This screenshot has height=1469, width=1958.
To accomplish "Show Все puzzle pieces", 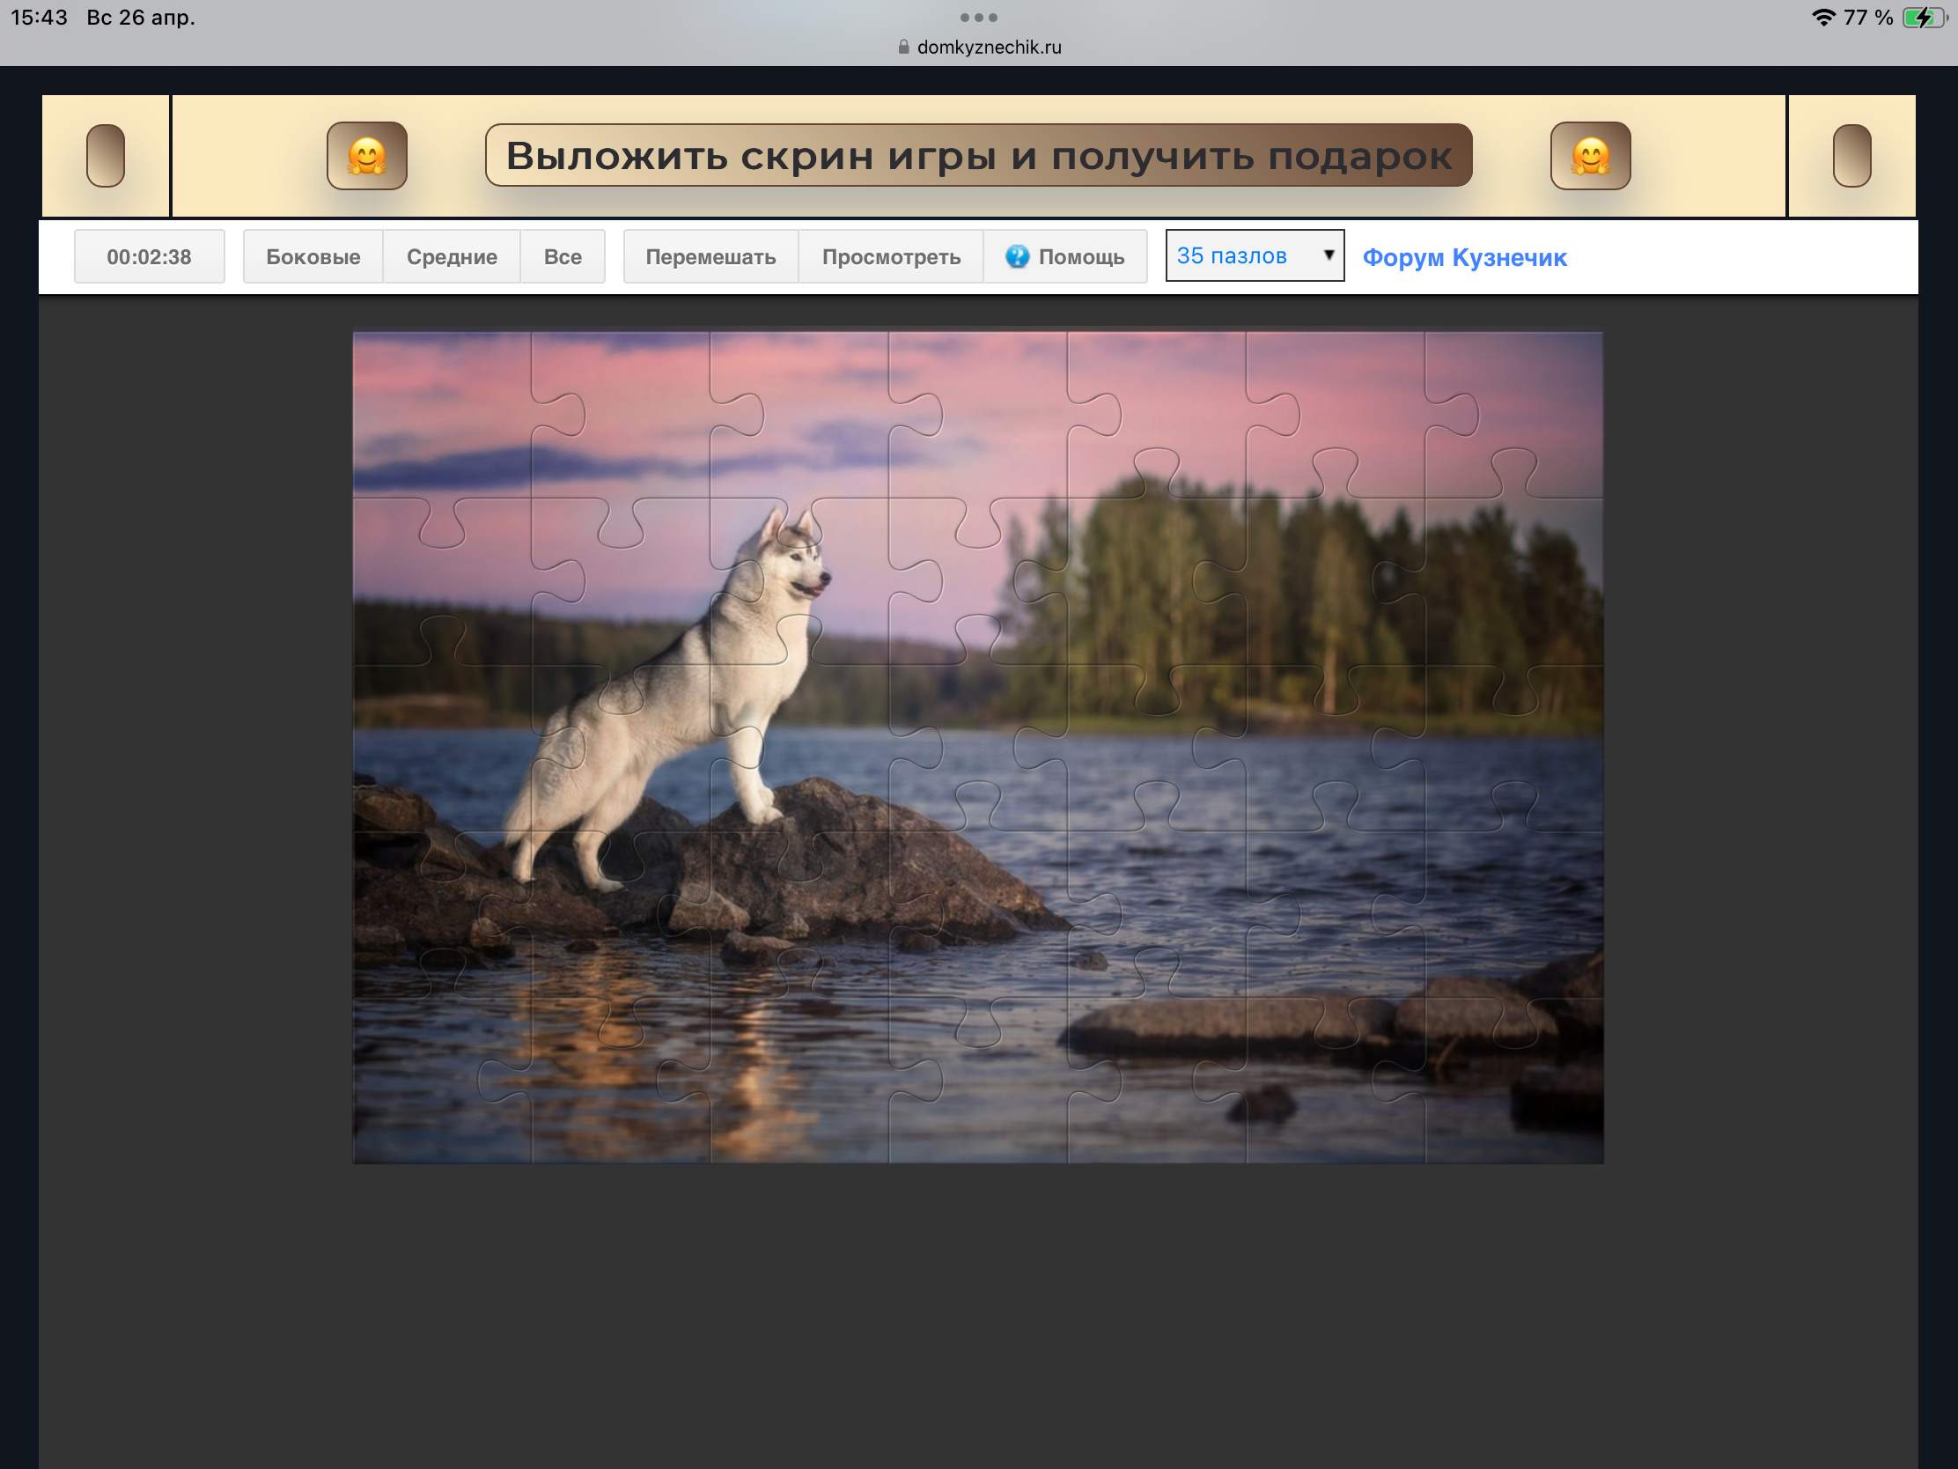I will coord(562,257).
